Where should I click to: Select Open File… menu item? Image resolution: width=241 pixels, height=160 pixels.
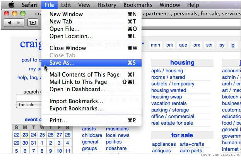pyautogui.click(x=91, y=29)
